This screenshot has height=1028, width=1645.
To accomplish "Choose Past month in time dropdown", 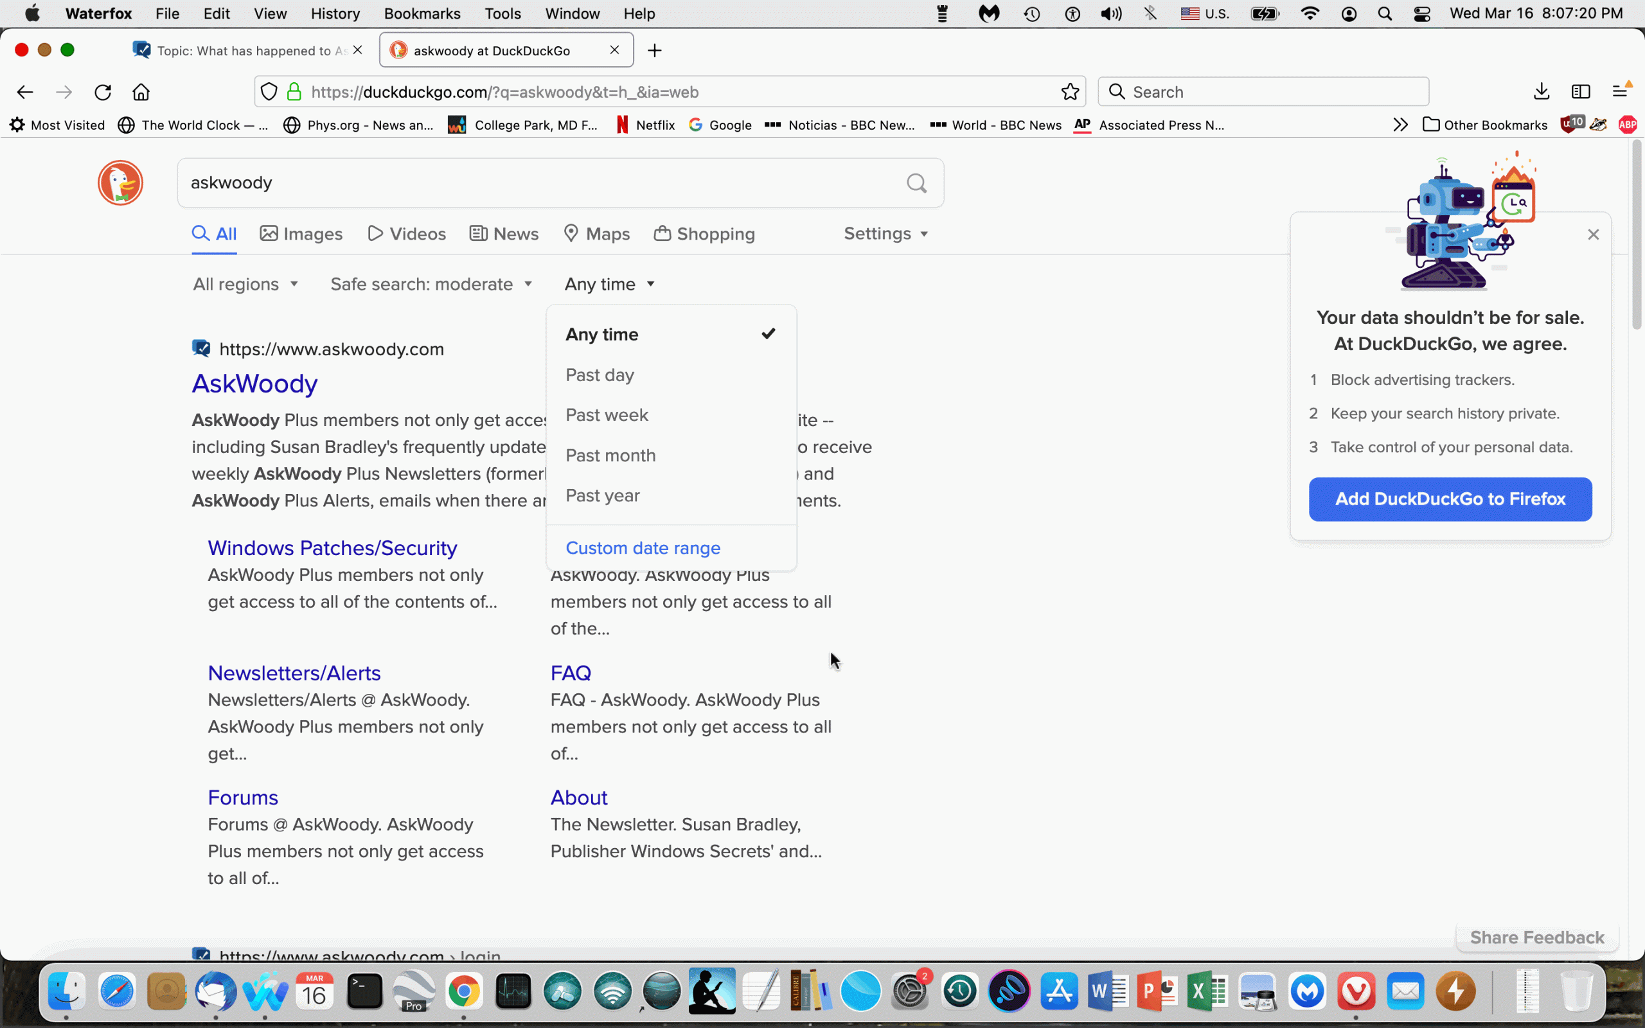I will tap(610, 456).
